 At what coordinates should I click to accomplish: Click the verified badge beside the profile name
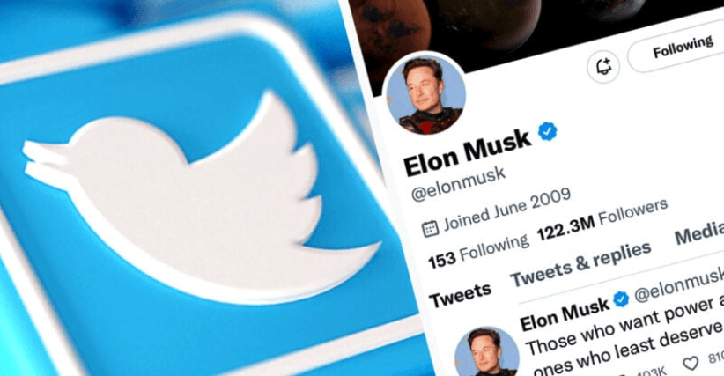click(x=548, y=131)
